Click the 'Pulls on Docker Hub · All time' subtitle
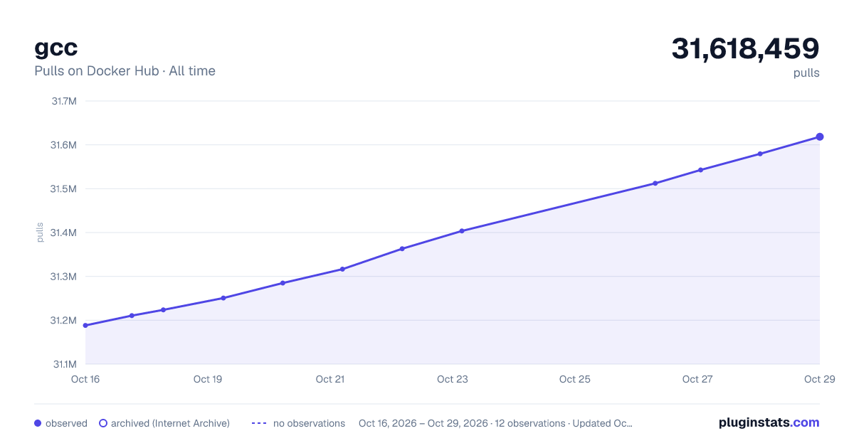854x448 pixels. pos(125,71)
